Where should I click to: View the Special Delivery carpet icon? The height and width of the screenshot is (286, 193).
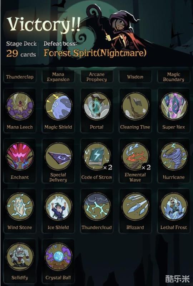click(58, 156)
